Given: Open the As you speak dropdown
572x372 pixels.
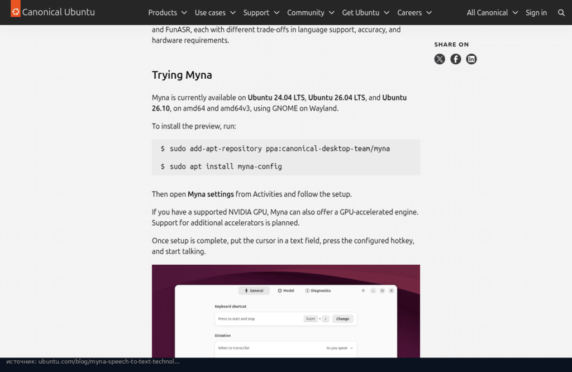Looking at the screenshot, I should pyautogui.click(x=339, y=348).
